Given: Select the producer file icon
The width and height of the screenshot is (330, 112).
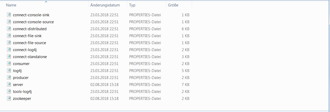Looking at the screenshot, I should (9, 77).
